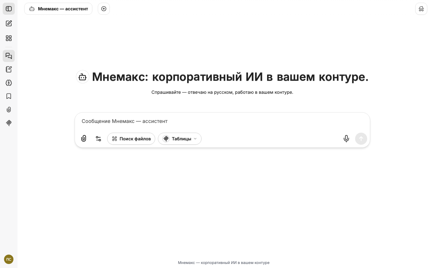
Task: Toggle the sidebar panel icon
Action: tap(9, 9)
